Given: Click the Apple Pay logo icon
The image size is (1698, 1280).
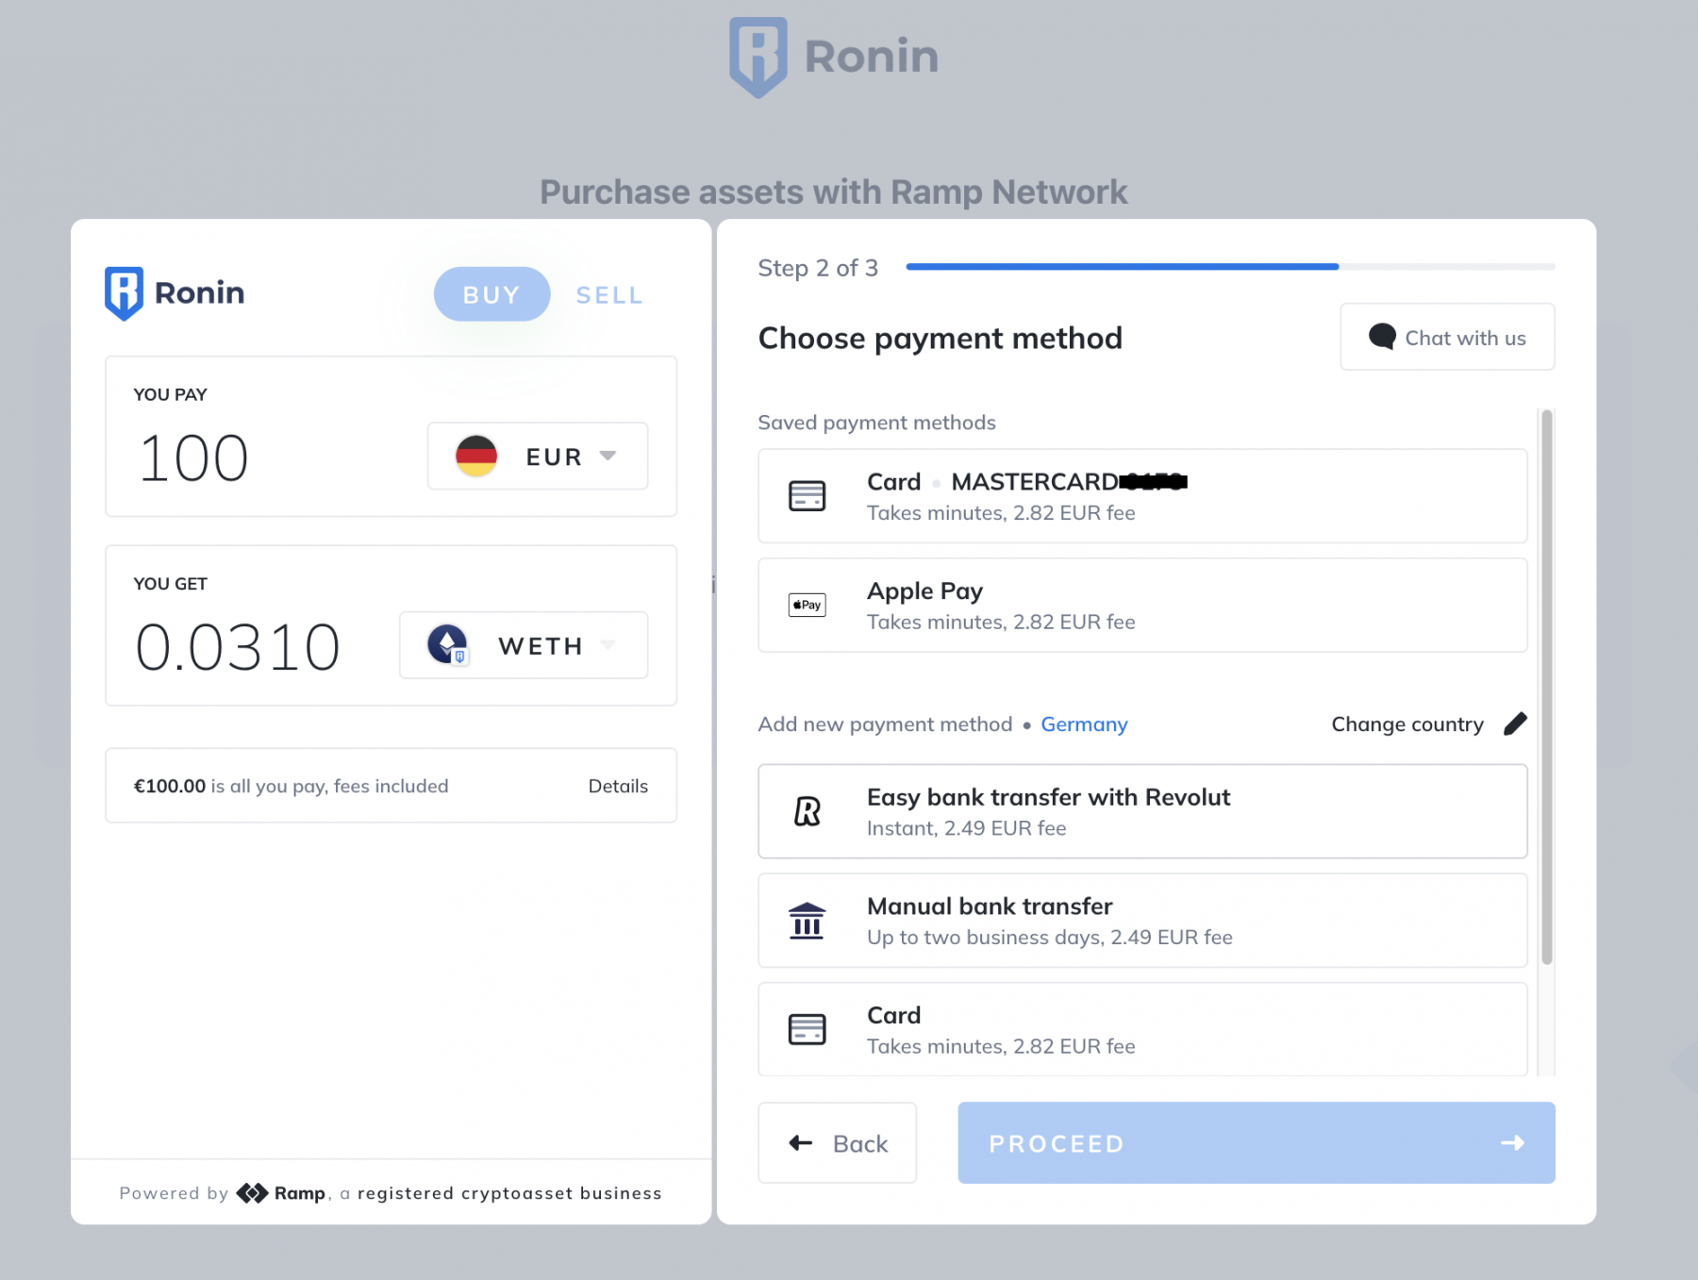Looking at the screenshot, I should pos(807,605).
